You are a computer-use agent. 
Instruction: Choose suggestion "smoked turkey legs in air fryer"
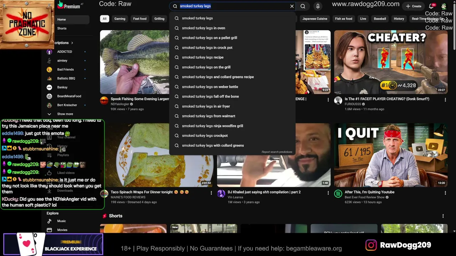232,106
